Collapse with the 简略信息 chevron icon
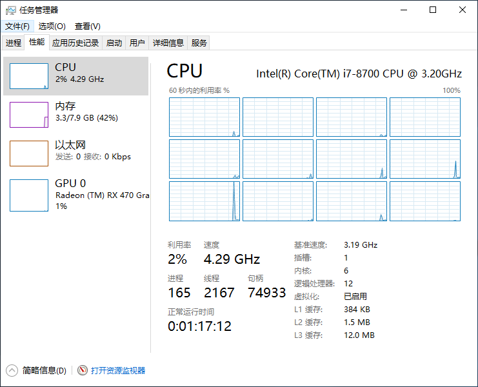The image size is (478, 387). (12, 370)
